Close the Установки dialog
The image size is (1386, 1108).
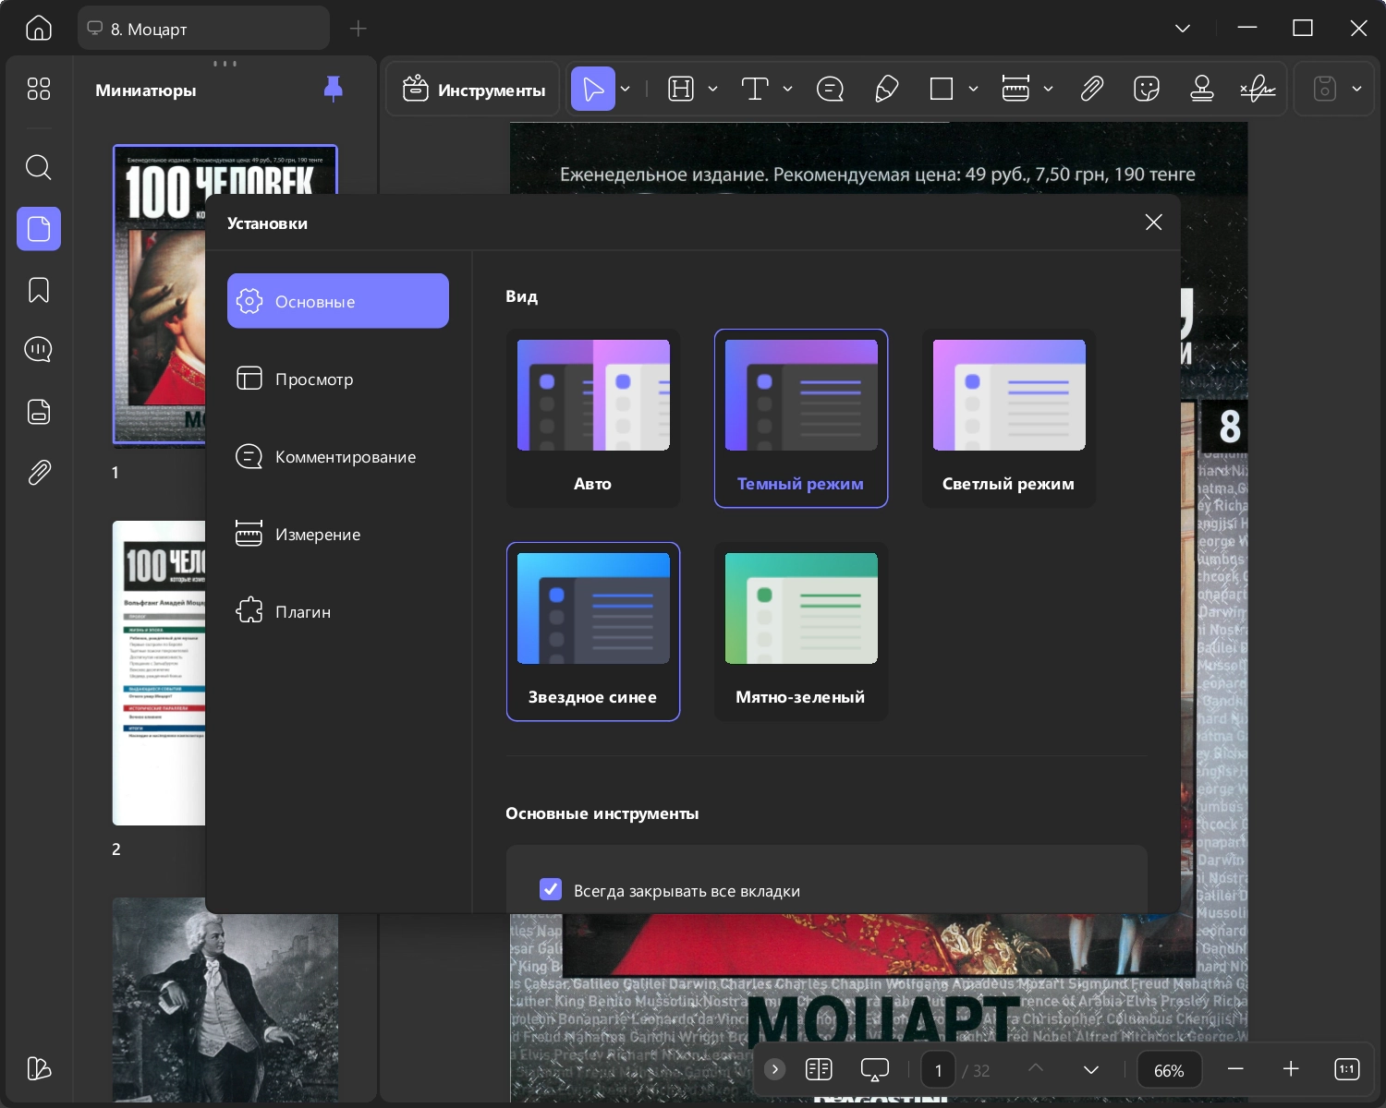click(x=1153, y=223)
